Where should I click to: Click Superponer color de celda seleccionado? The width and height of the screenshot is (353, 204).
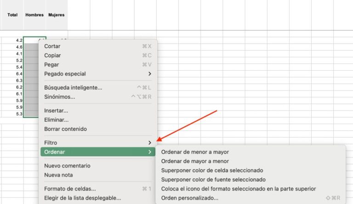tap(212, 170)
